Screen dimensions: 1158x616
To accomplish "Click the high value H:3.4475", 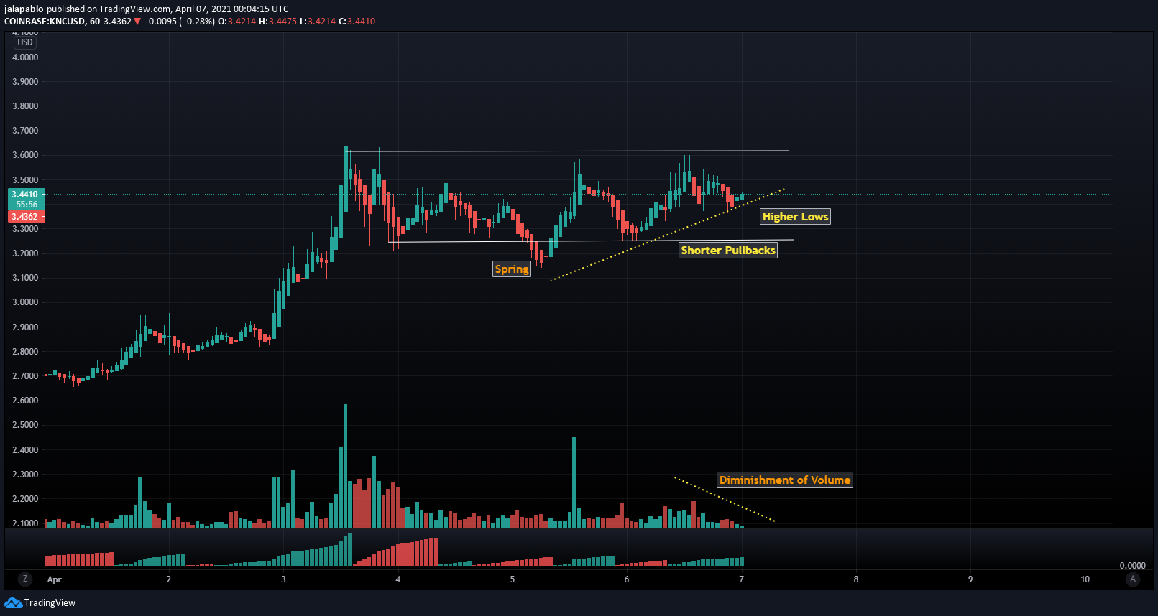I will tap(277, 22).
